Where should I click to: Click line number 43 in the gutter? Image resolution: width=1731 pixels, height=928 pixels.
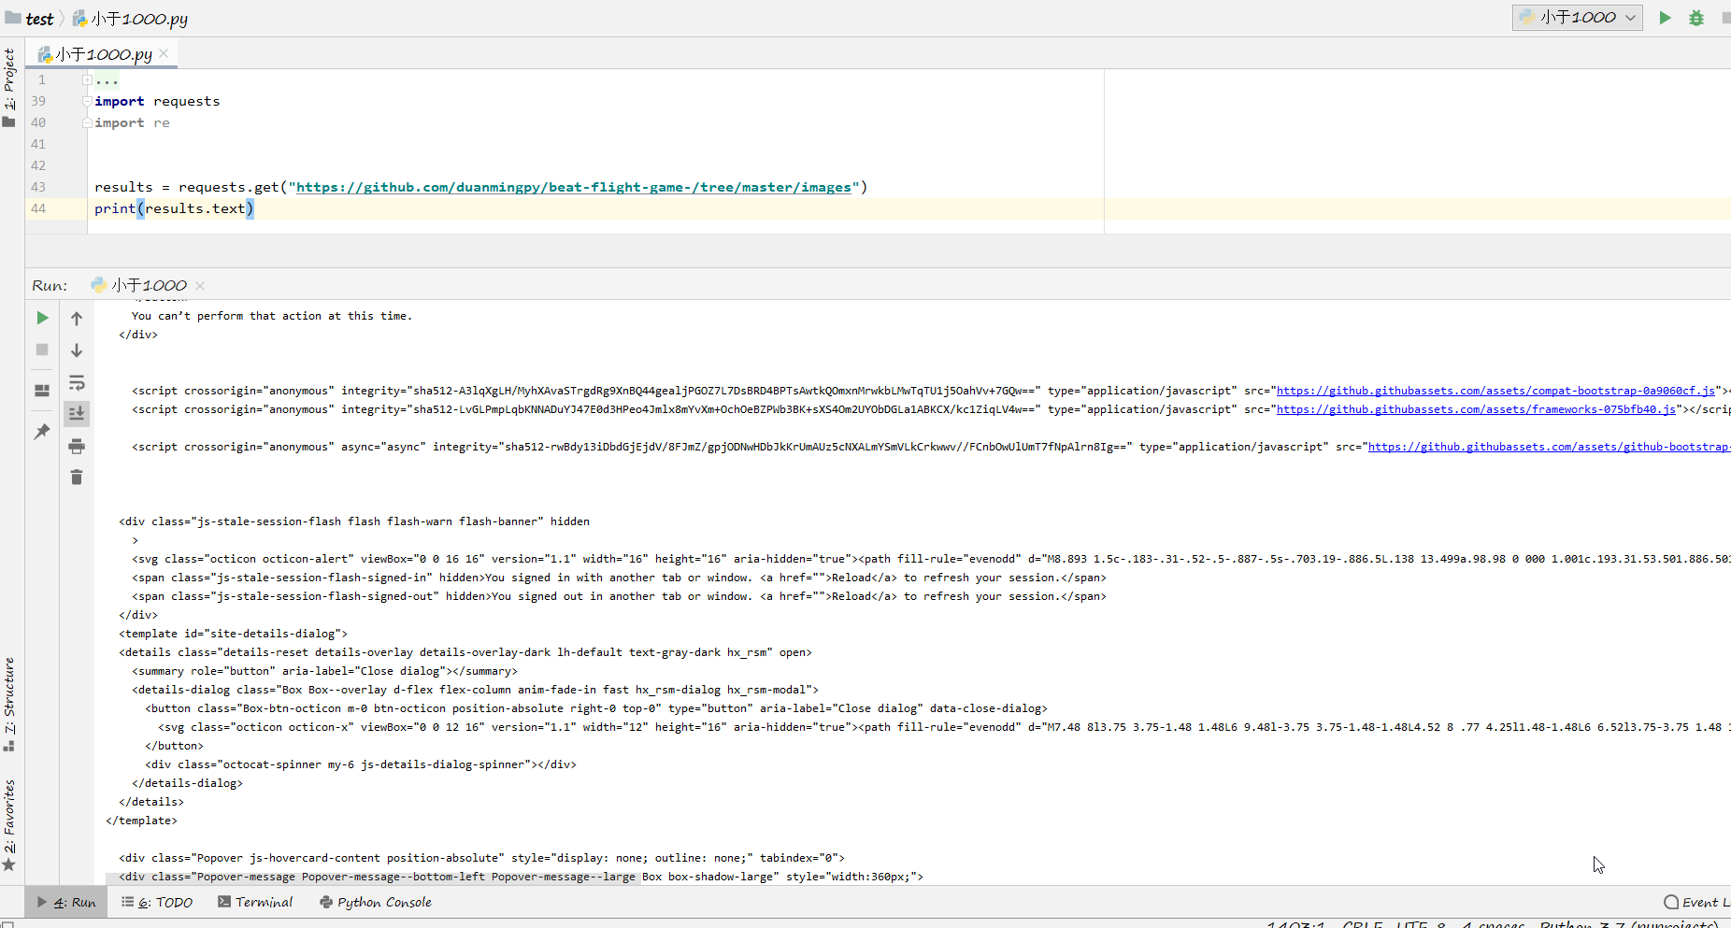[38, 187]
